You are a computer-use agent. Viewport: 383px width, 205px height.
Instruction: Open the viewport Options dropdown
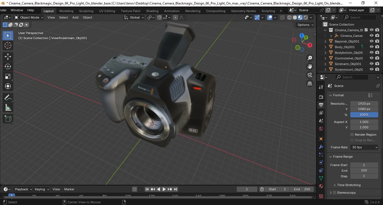pos(305,25)
